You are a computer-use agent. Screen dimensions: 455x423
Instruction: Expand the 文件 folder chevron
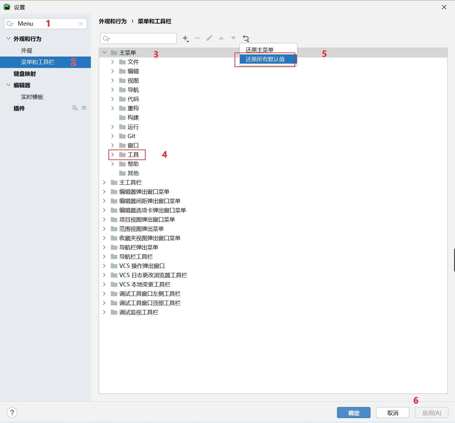pyautogui.click(x=113, y=62)
